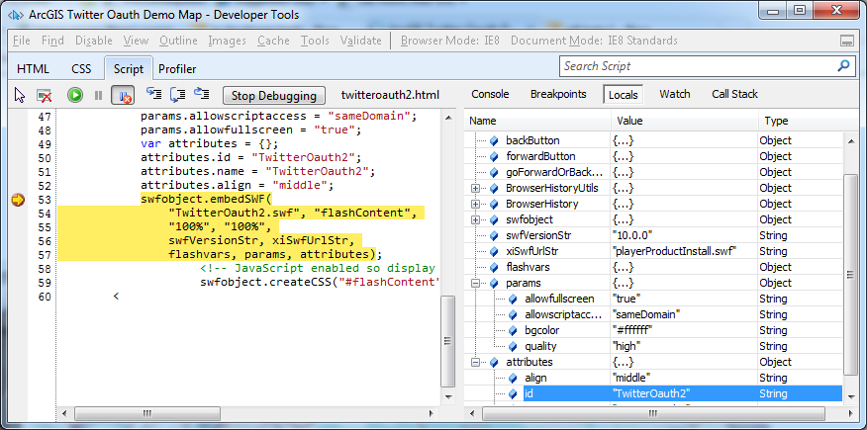
Task: Open the View menu
Action: (x=136, y=41)
